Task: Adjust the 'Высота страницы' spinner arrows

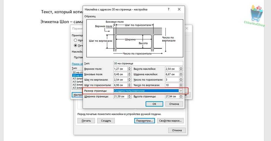Action: click(x=181, y=97)
